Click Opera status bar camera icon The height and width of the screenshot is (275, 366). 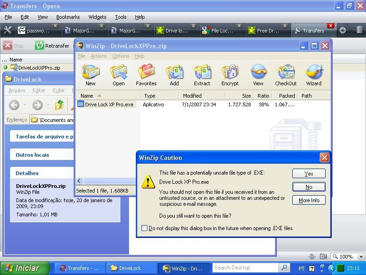pos(323,256)
